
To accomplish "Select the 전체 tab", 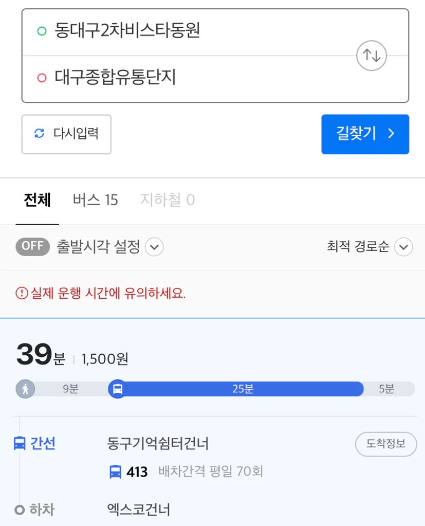I will [37, 200].
